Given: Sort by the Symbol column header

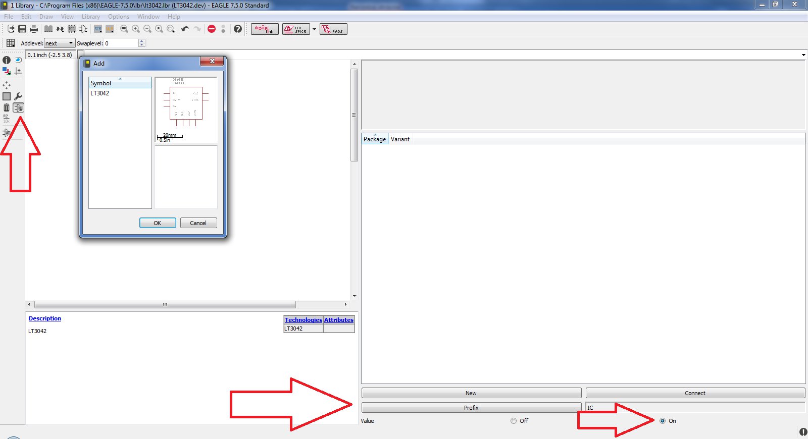Looking at the screenshot, I should pos(120,83).
